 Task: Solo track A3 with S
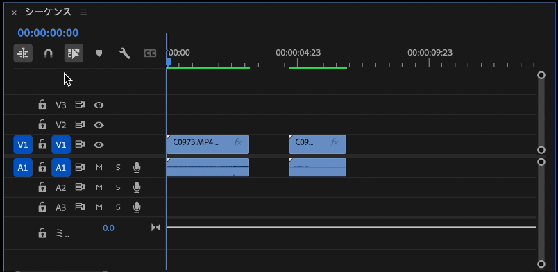(x=118, y=207)
